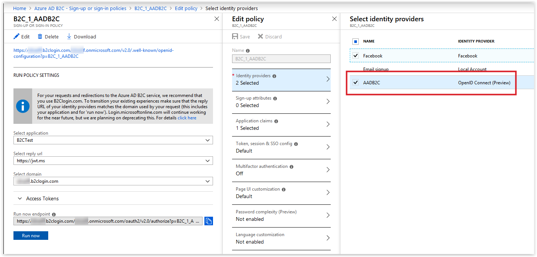Screen dimensions: 537x257
Task: Open the Multifactor authentication settings
Action: (281, 170)
